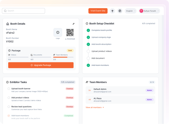Click the V1002 booth number
The height and width of the screenshot is (124, 169).
point(10,42)
